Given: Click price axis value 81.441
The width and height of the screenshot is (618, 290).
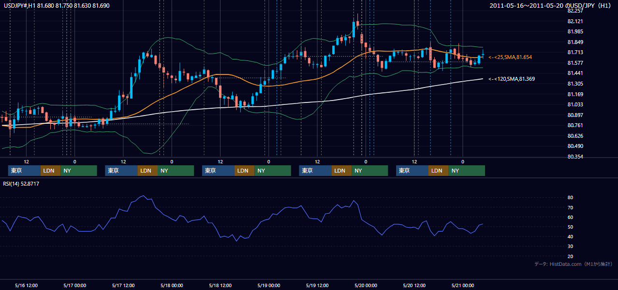Looking at the screenshot, I should click(575, 73).
